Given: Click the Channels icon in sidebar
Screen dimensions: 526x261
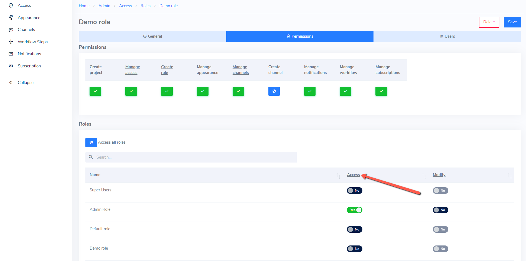Looking at the screenshot, I should tap(11, 30).
